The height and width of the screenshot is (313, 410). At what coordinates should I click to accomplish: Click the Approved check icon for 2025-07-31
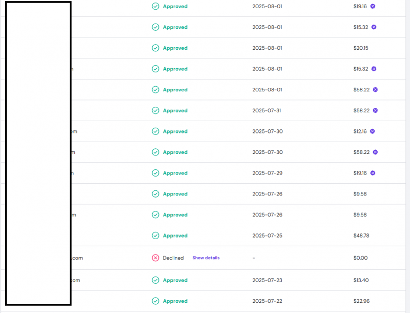[x=155, y=110]
